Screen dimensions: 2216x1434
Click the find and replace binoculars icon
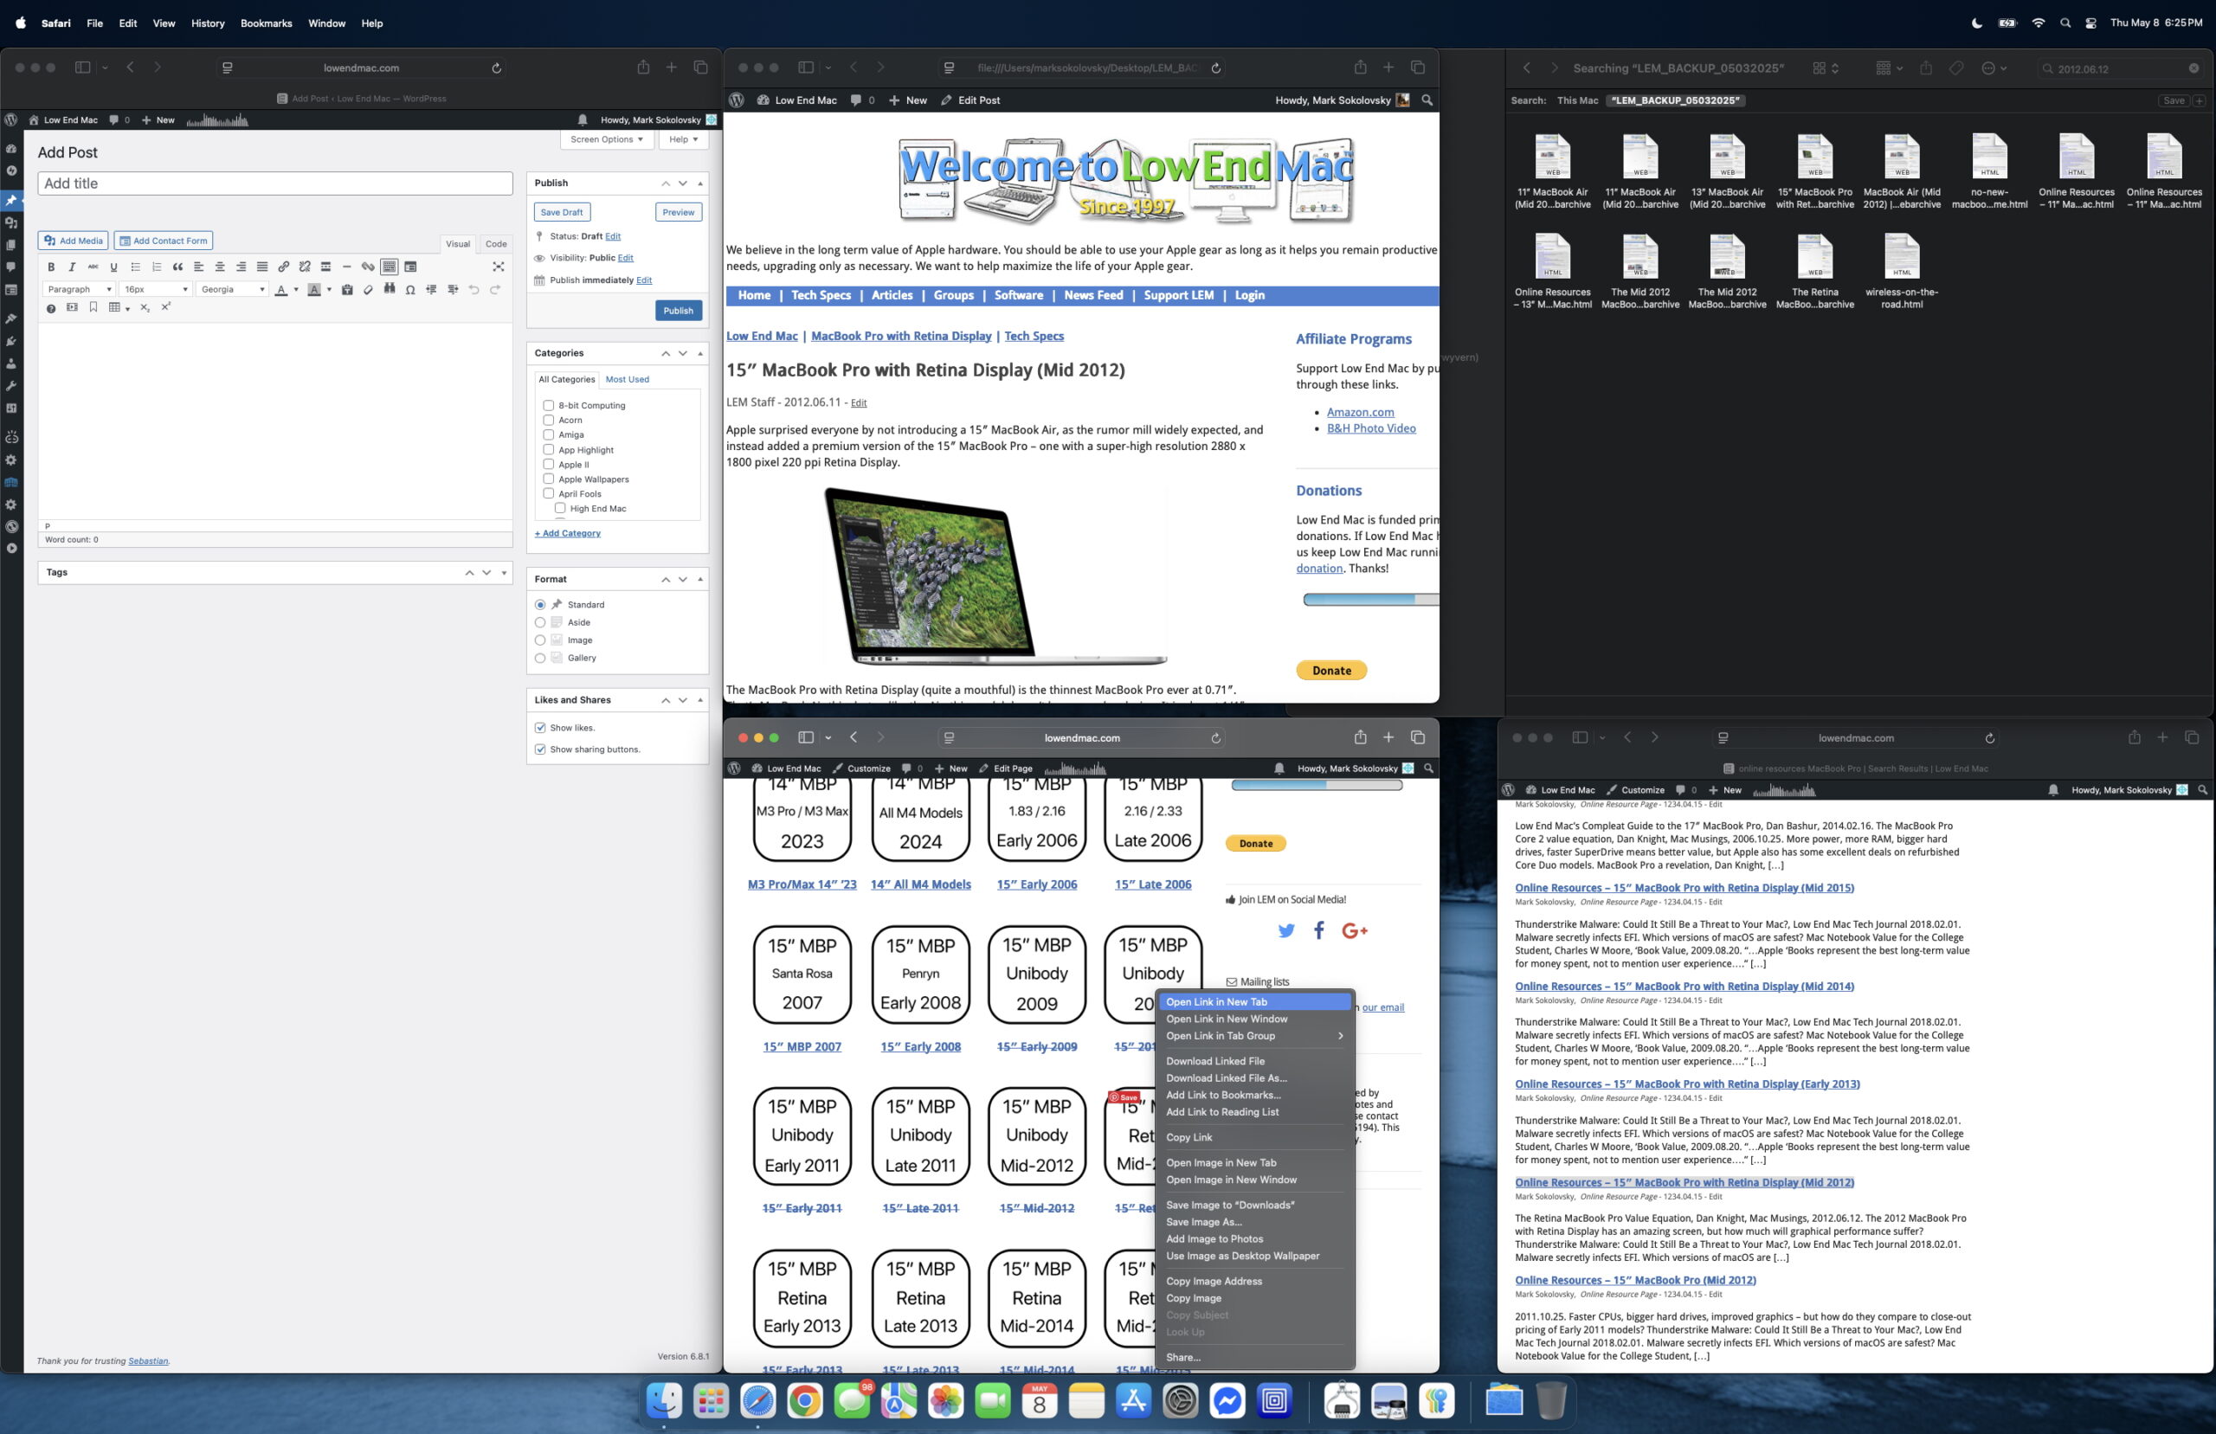click(x=390, y=290)
